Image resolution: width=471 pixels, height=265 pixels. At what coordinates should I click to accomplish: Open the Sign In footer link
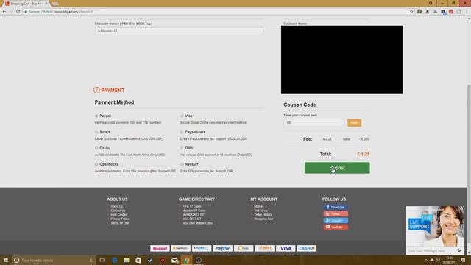coord(258,206)
